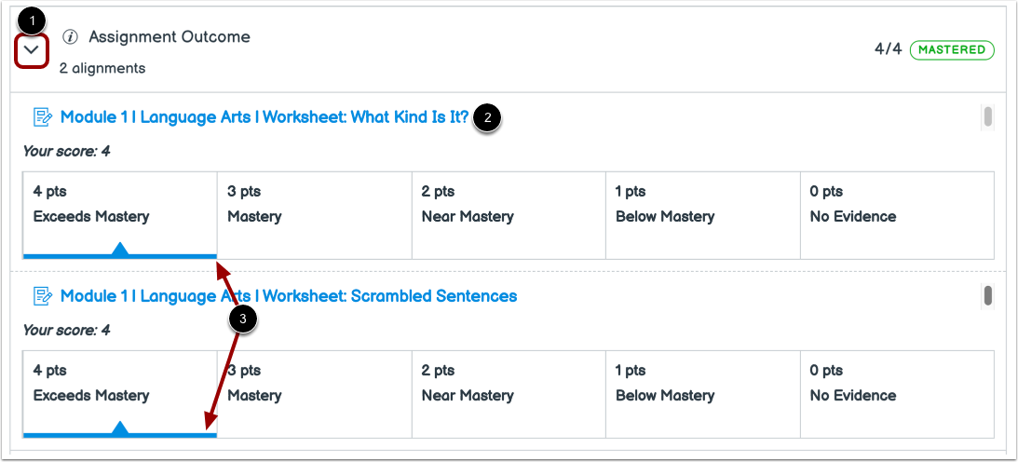Click the scroll handle right of What Kind Is It?

click(987, 116)
